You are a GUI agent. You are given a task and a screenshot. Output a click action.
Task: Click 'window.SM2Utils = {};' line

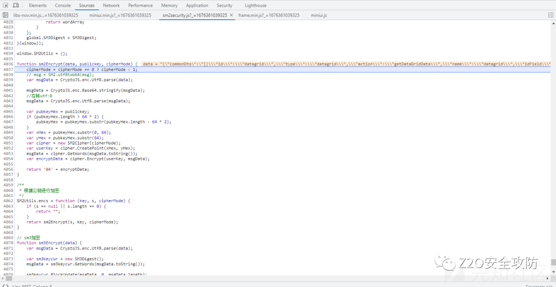(x=42, y=53)
